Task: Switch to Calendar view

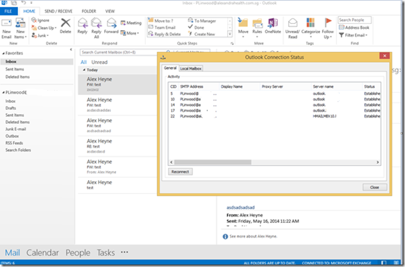Action: point(43,253)
